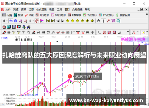Click the 板块 toolbar button
The image size is (149, 108).
click(x=18, y=15)
